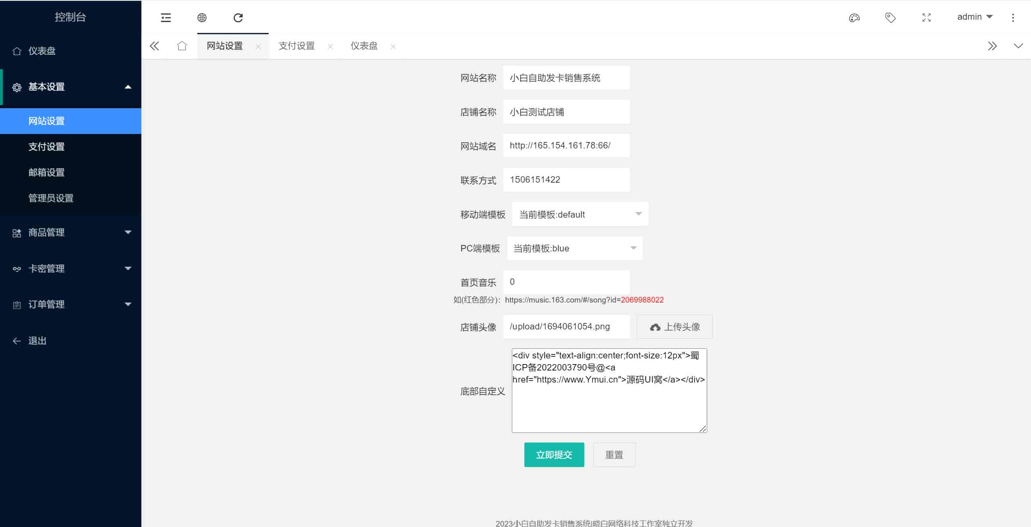Expand the 商品管理 sidebar menu
Image resolution: width=1031 pixels, height=527 pixels.
click(70, 233)
